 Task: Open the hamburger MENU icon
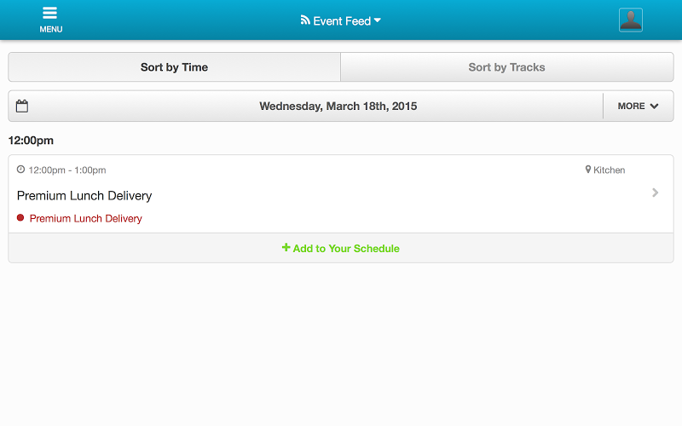click(x=50, y=13)
